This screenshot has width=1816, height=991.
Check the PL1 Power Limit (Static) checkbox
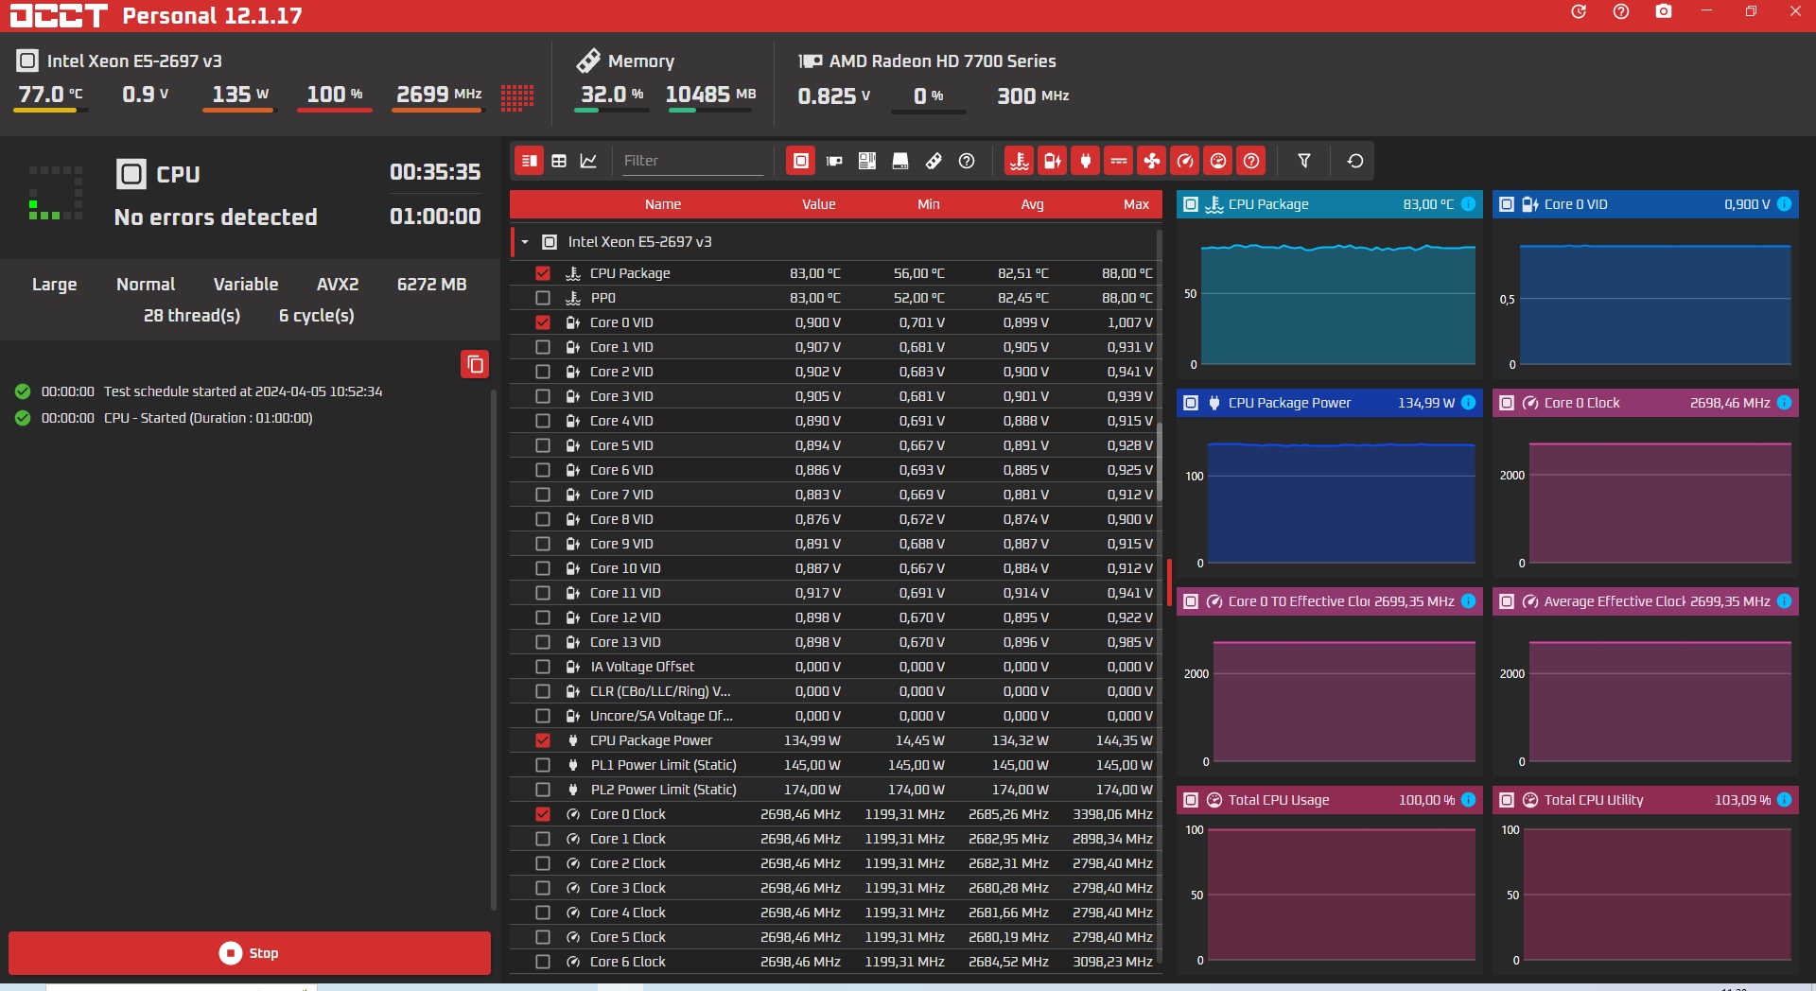tap(543, 765)
